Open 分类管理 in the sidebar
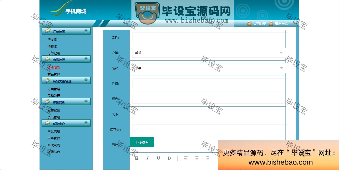 54,89
